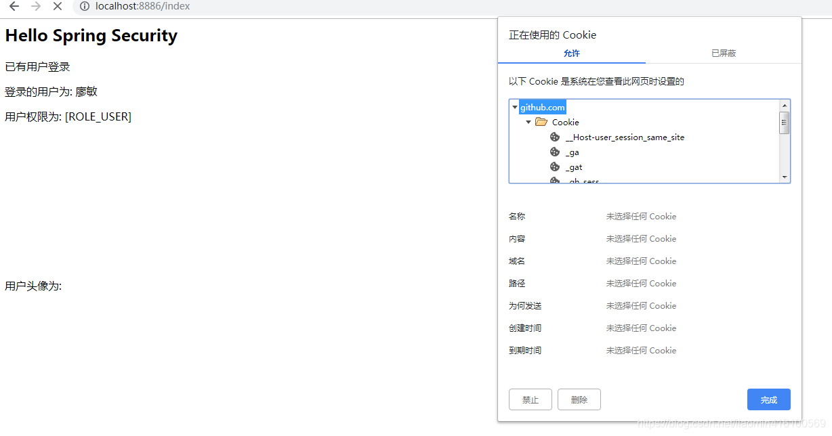Click the __Host-user_session_same_site cookie icon
The image size is (832, 436).
click(x=554, y=137)
